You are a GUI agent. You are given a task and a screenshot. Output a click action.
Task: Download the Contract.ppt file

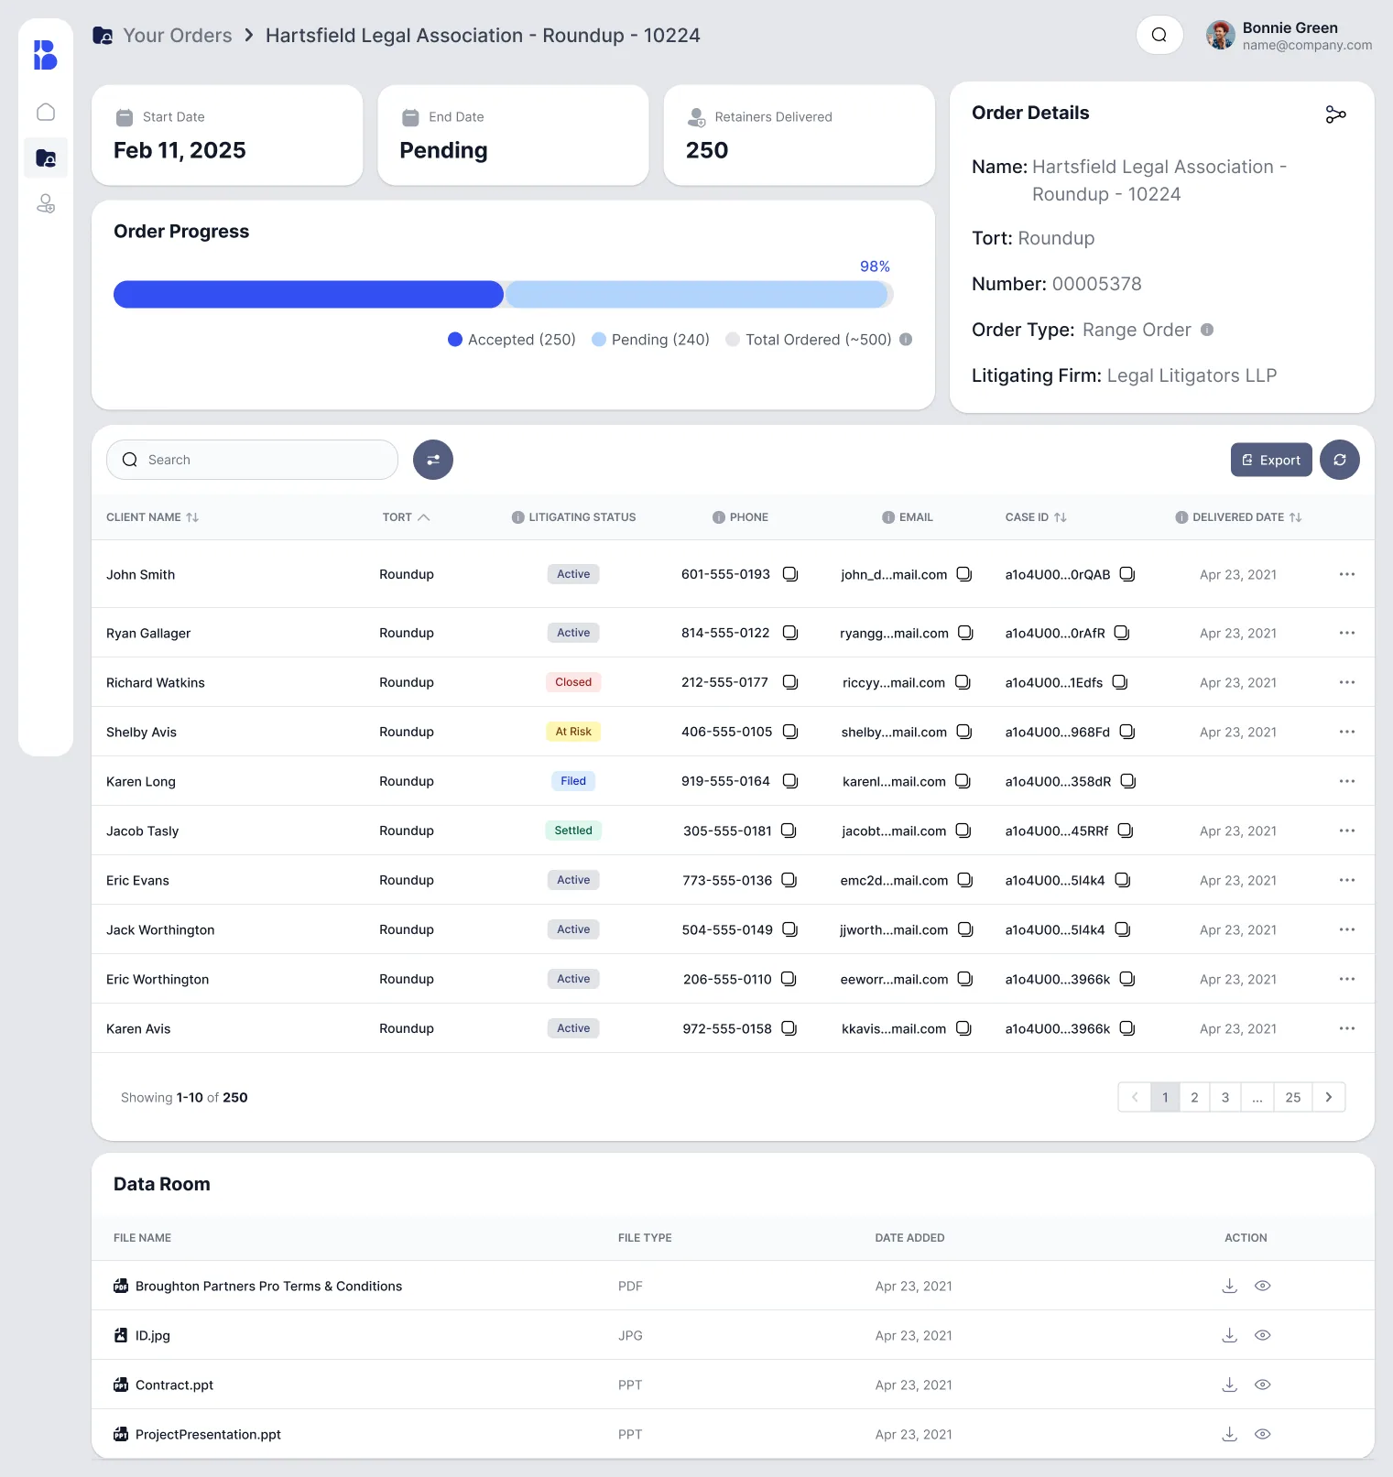pos(1230,1385)
